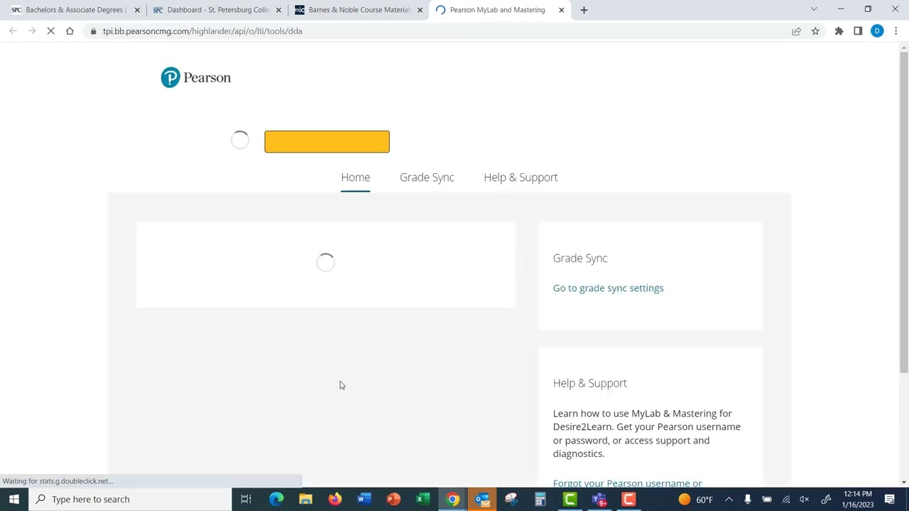Open Excel from the taskbar
Viewport: 909px width, 511px height.
pos(423,499)
